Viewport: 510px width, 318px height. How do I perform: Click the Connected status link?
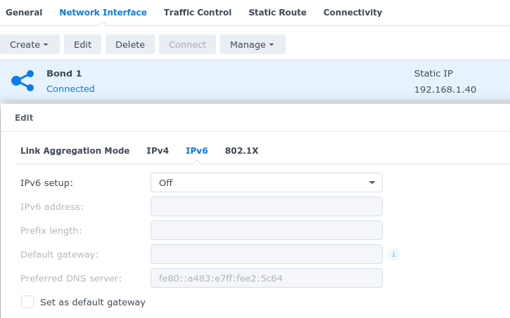pos(70,89)
